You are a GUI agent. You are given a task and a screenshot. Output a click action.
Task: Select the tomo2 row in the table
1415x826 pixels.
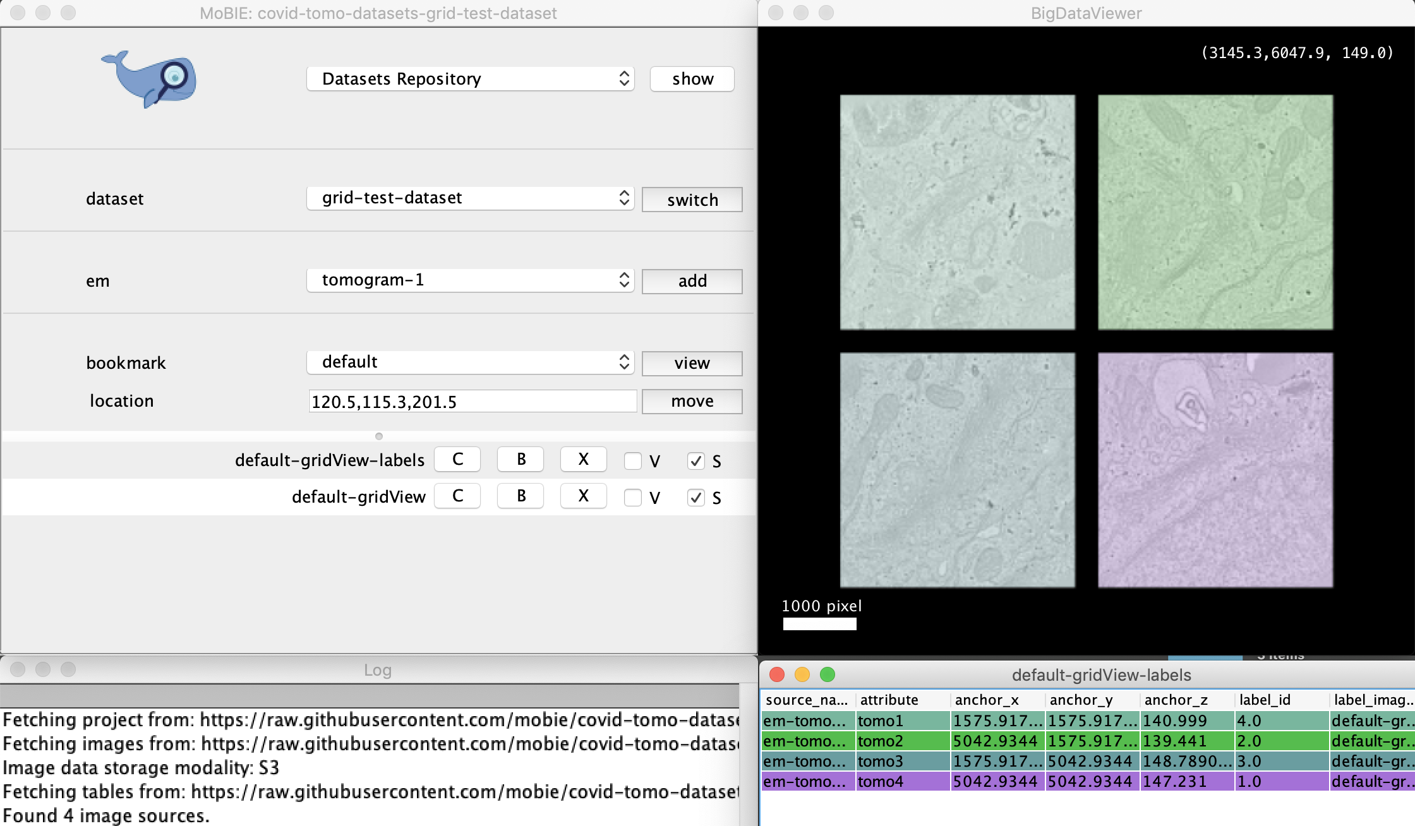(x=903, y=741)
